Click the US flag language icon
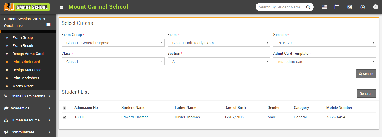Viewport: 382px width, 137px height. [x=324, y=7]
